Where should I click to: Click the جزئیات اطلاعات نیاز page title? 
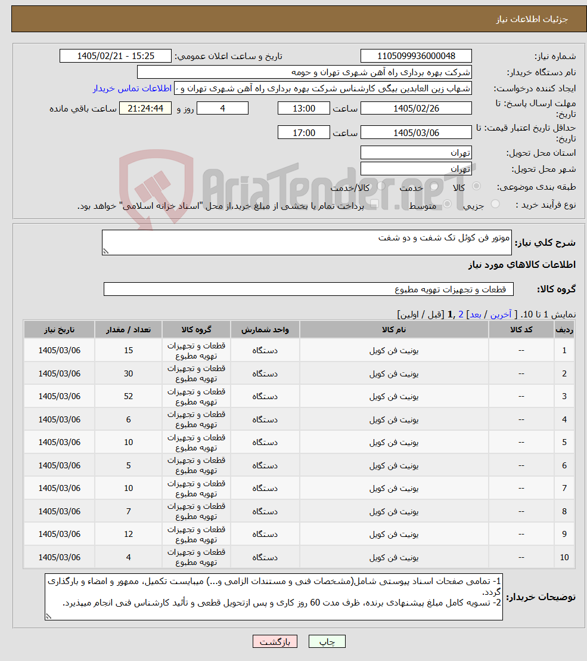[532, 20]
